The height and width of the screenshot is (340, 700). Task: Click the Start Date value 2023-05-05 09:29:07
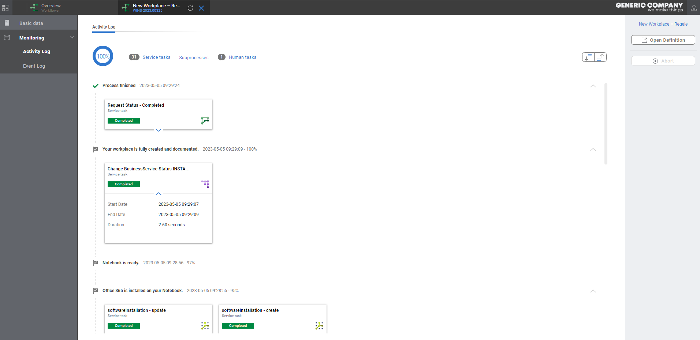click(x=179, y=204)
